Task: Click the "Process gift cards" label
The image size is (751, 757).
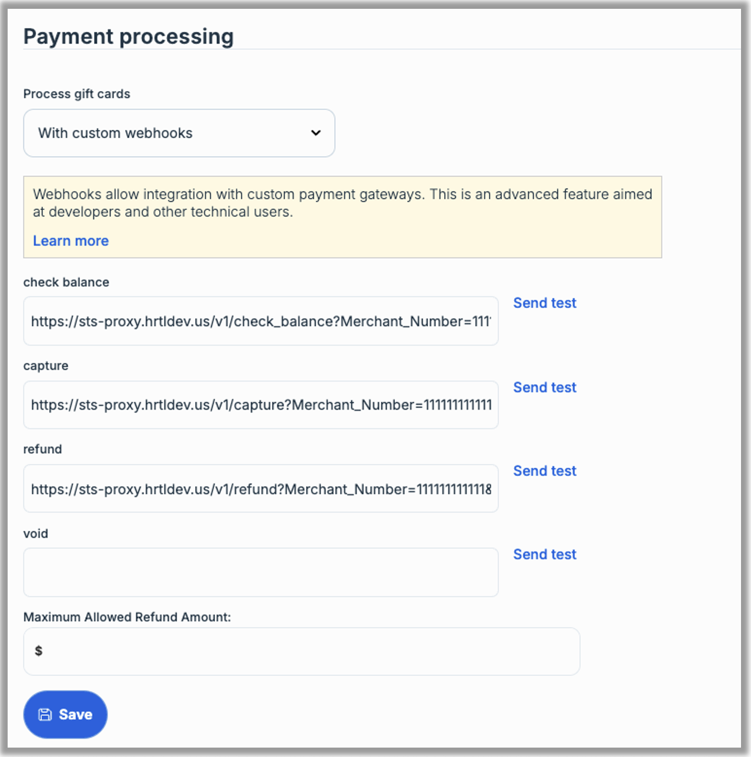Action: click(x=76, y=94)
